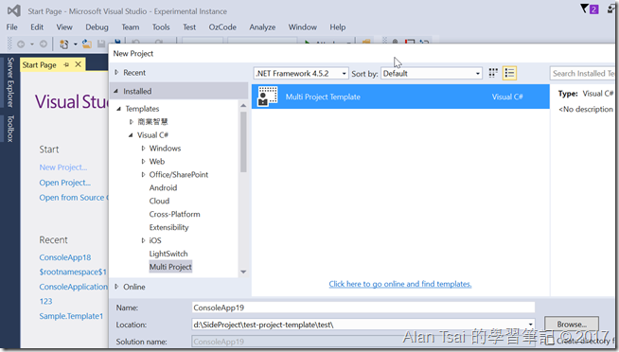The height and width of the screenshot is (352, 619).
Task: Open the Edit menu
Action: tap(37, 26)
